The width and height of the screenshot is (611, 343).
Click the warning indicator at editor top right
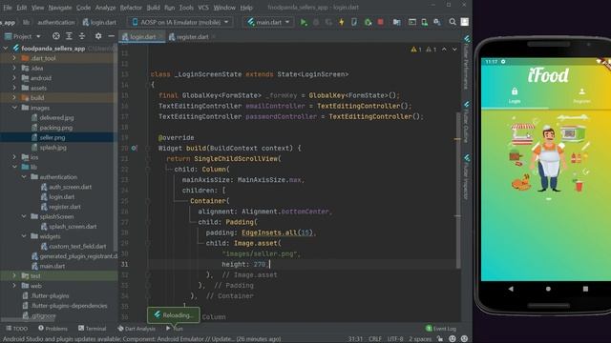pyautogui.click(x=416, y=50)
